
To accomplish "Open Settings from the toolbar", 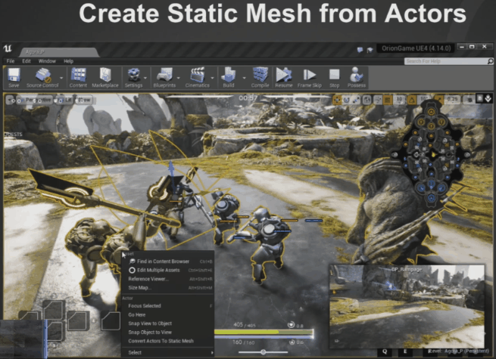I will (x=133, y=77).
